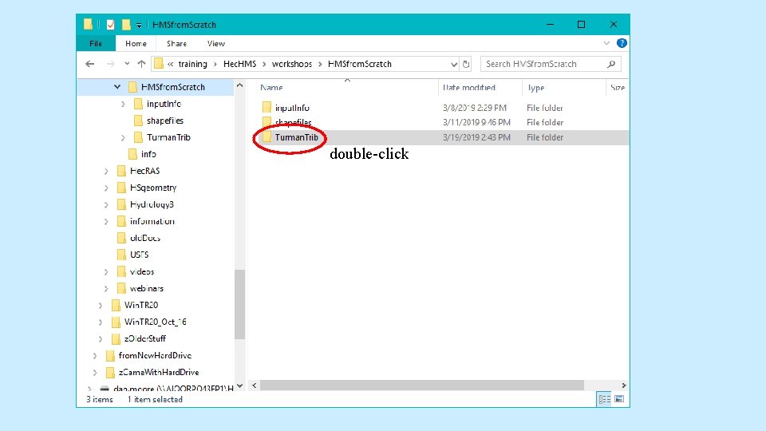This screenshot has height=431, width=766.
Task: Click the workshops breadcrumb in address bar
Action: pyautogui.click(x=292, y=64)
